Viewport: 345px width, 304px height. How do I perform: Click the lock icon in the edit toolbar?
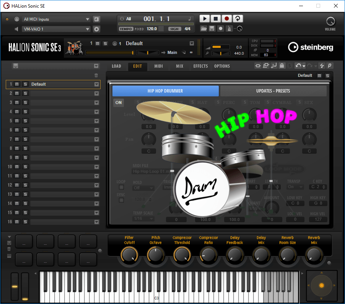pos(282,66)
